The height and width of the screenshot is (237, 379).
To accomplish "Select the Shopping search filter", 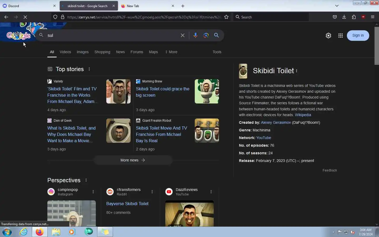I will tap(102, 52).
